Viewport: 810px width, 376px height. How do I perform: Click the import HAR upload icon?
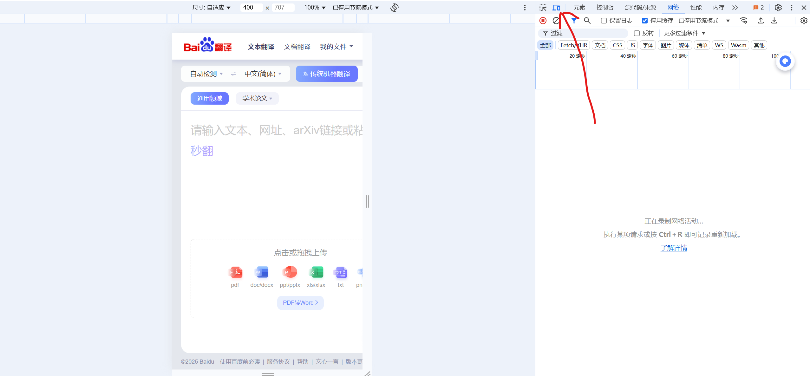point(761,21)
